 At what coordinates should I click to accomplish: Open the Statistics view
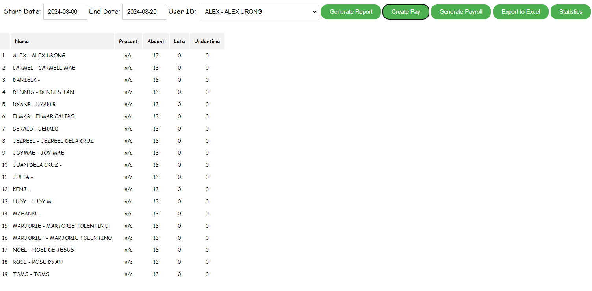570,12
